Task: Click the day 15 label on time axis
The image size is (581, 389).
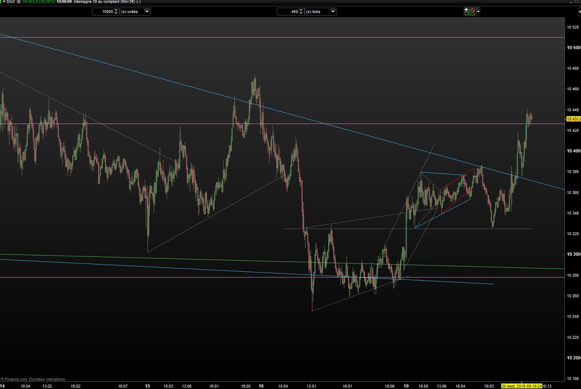Action: pyautogui.click(x=148, y=386)
